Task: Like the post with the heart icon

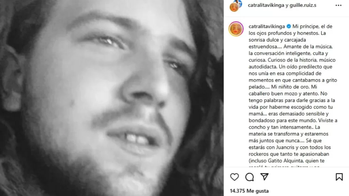Action: click(234, 177)
